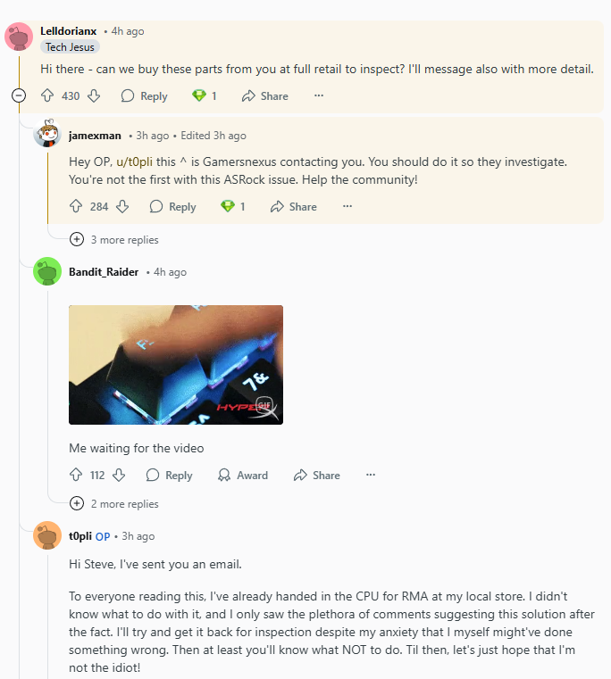Share jamexman's comment
Viewport: 611px width, 679px height.
click(294, 207)
